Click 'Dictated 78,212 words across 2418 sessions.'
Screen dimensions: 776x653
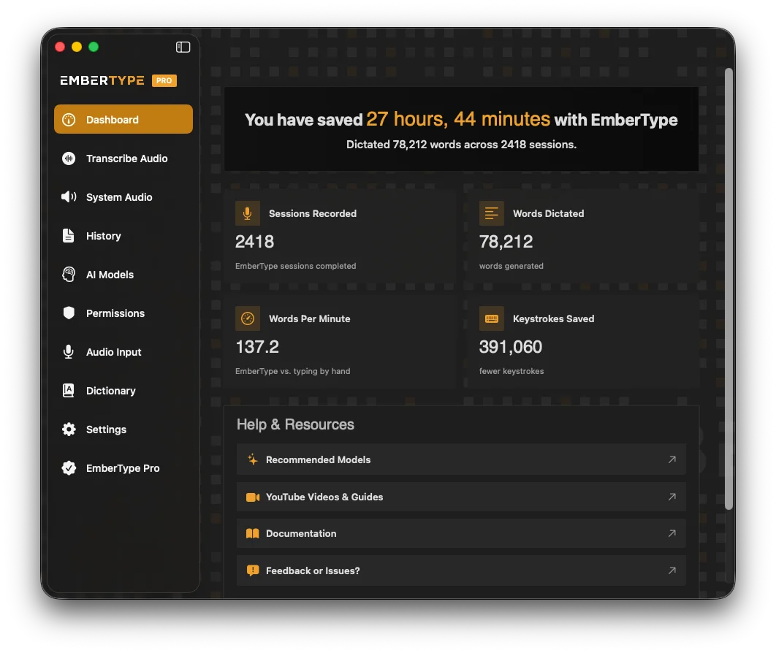tap(461, 145)
